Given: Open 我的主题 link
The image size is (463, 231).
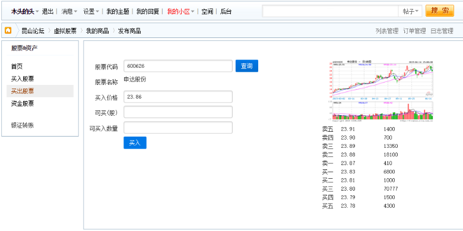Looking at the screenshot, I should (118, 12).
